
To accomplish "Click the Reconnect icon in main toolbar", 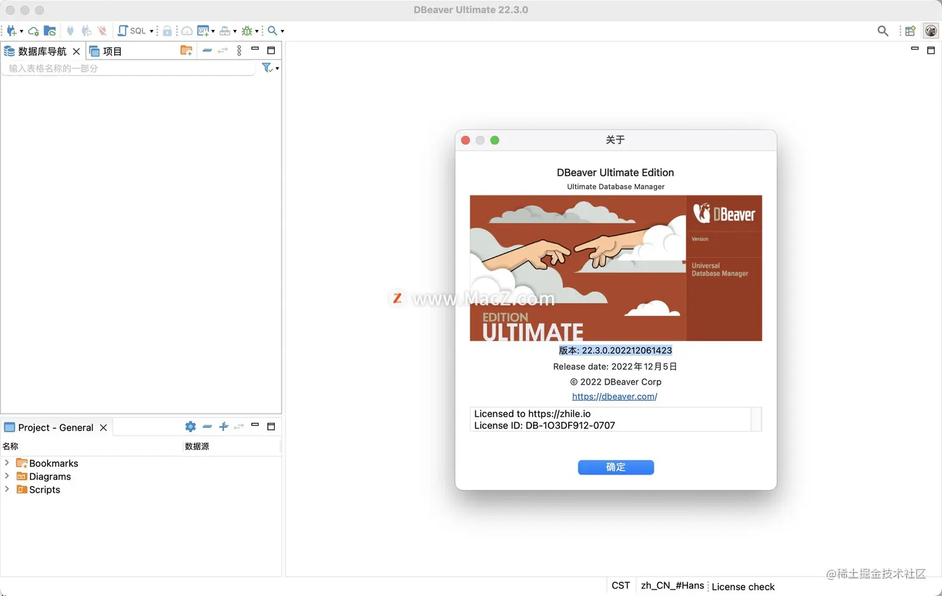I will point(86,31).
